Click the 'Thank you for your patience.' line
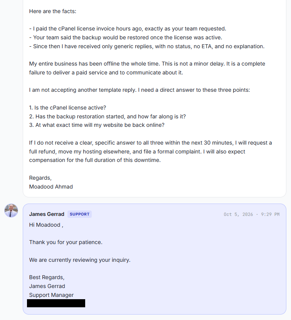The width and height of the screenshot is (291, 320). click(x=66, y=242)
